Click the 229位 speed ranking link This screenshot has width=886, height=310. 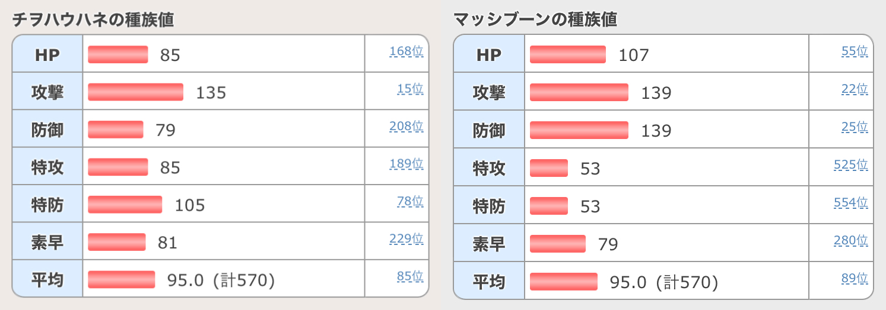(407, 239)
